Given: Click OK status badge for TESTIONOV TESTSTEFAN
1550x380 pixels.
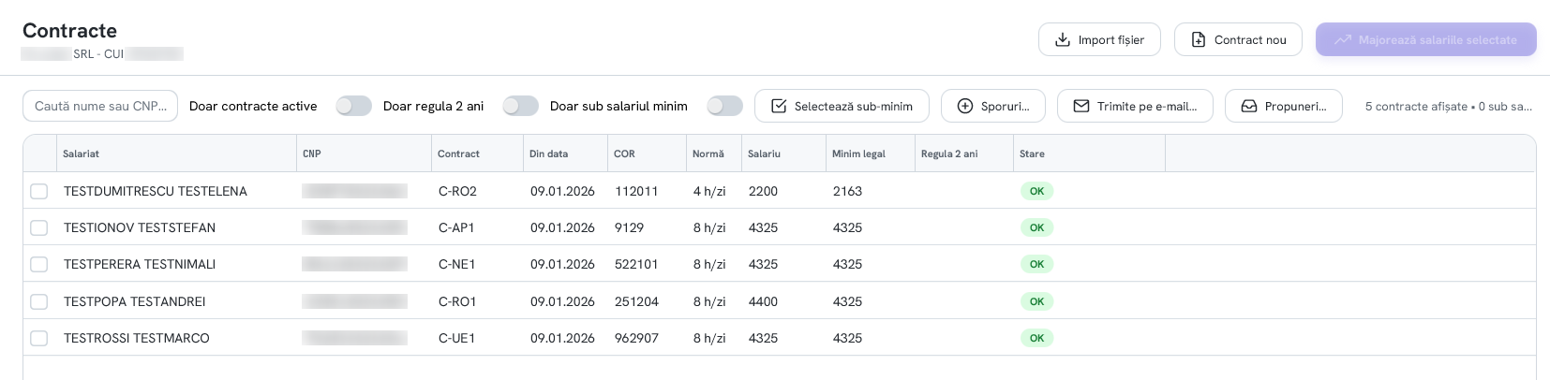Looking at the screenshot, I should 1036,227.
